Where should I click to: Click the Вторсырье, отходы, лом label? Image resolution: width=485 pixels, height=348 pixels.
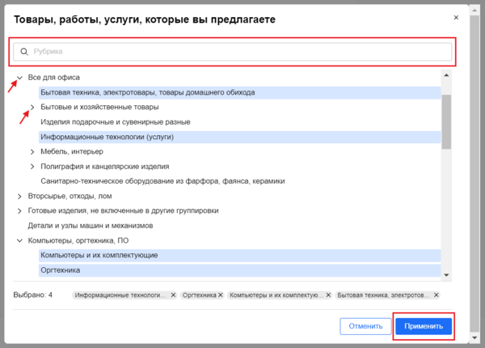point(70,197)
